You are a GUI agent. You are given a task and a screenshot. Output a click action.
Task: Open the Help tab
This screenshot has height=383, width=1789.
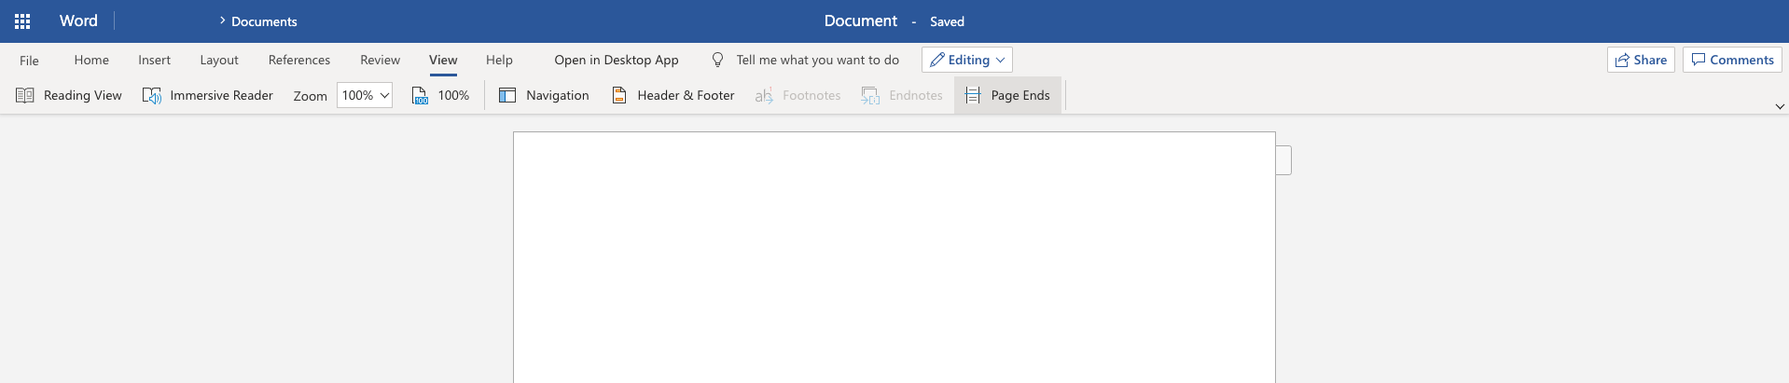(x=499, y=60)
